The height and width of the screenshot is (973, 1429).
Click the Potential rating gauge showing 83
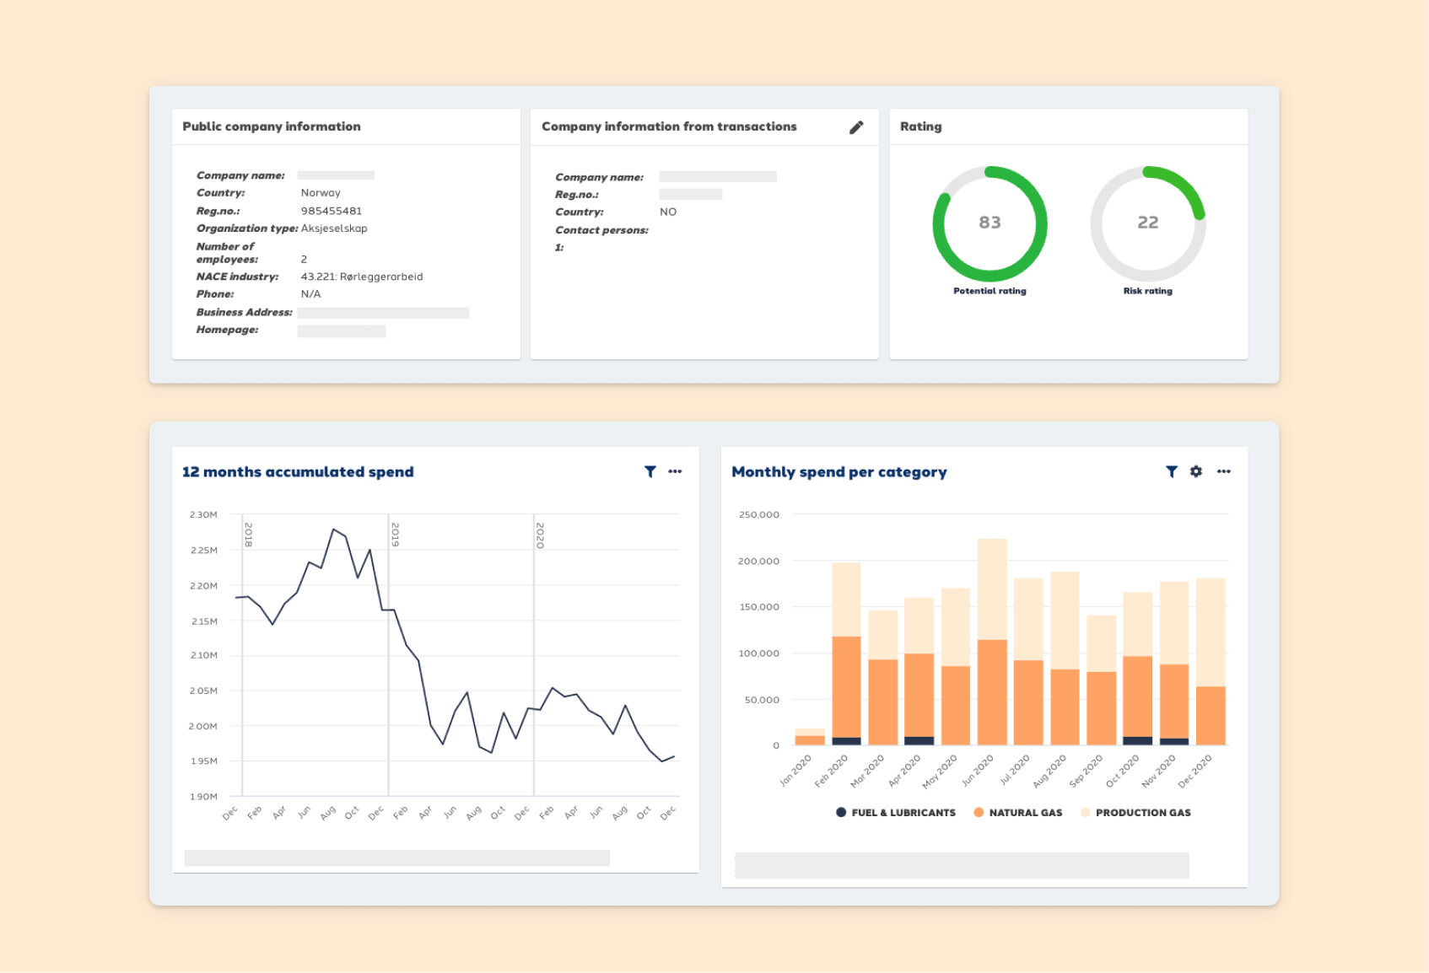pyautogui.click(x=990, y=223)
